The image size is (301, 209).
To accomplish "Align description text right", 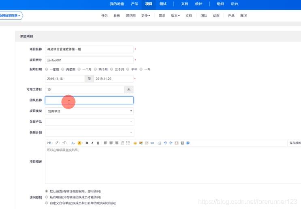I will (x=117, y=143).
